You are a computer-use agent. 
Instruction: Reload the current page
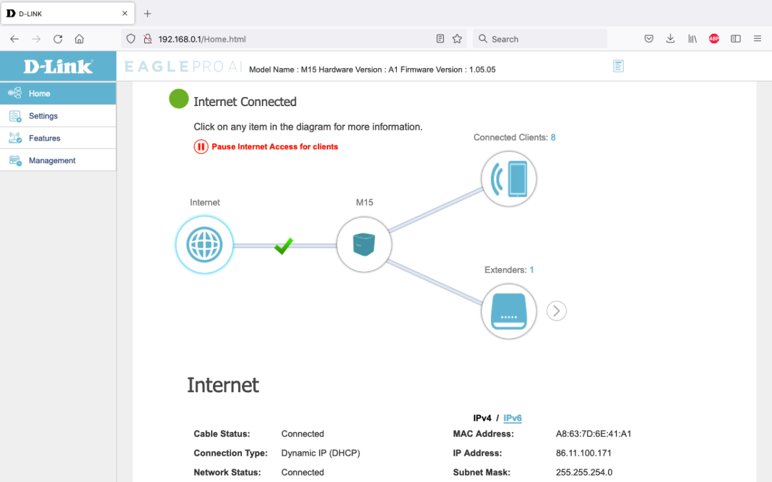pyautogui.click(x=58, y=39)
